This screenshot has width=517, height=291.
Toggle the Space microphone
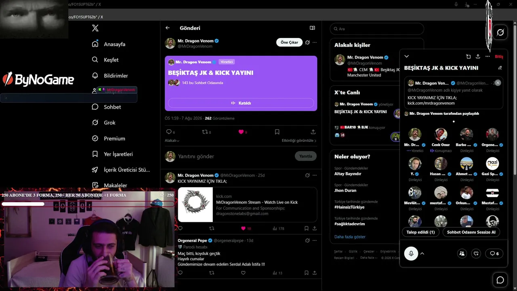pyautogui.click(x=411, y=253)
